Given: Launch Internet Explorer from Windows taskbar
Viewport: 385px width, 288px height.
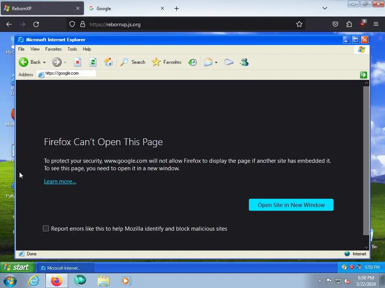Looking at the screenshot, I should tap(33, 280).
